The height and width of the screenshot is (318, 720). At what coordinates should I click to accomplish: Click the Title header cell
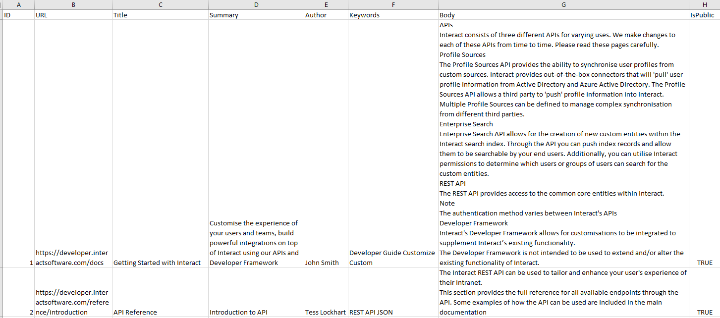pyautogui.click(x=161, y=15)
